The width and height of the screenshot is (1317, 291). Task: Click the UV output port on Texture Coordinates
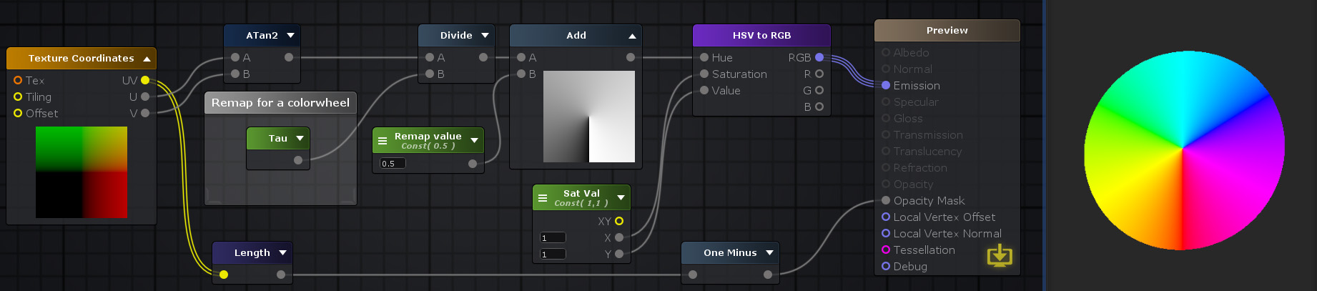point(145,80)
